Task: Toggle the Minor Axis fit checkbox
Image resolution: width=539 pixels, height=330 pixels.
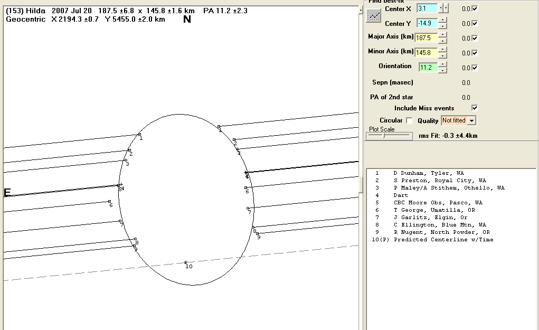Action: [x=475, y=53]
